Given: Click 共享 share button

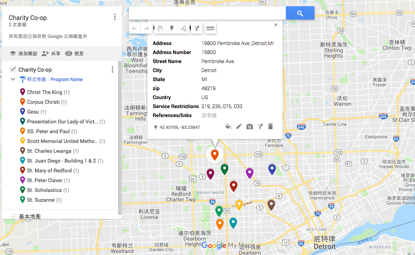Looking at the screenshot, I should pos(51,54).
